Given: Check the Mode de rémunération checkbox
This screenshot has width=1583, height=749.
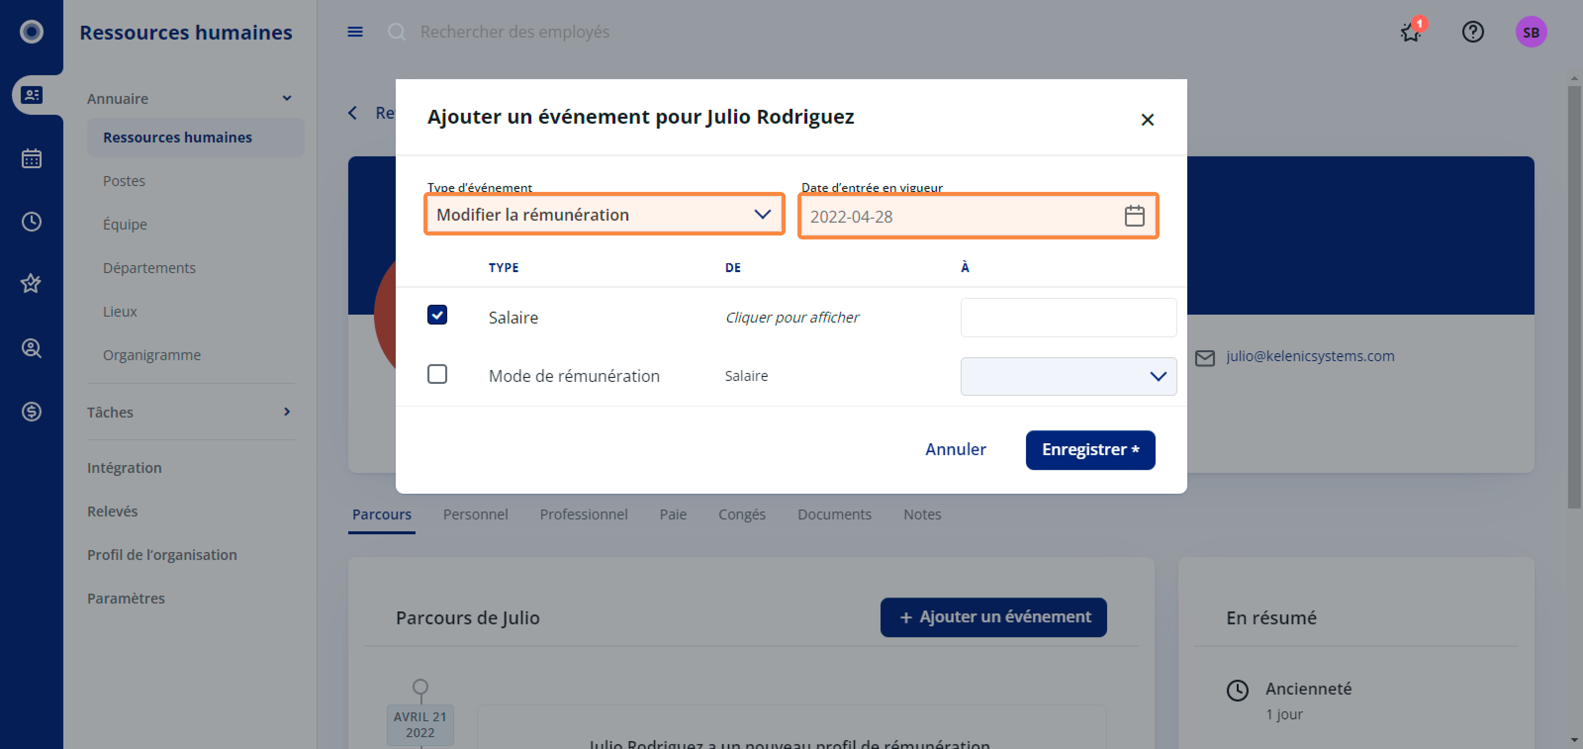Looking at the screenshot, I should point(437,374).
